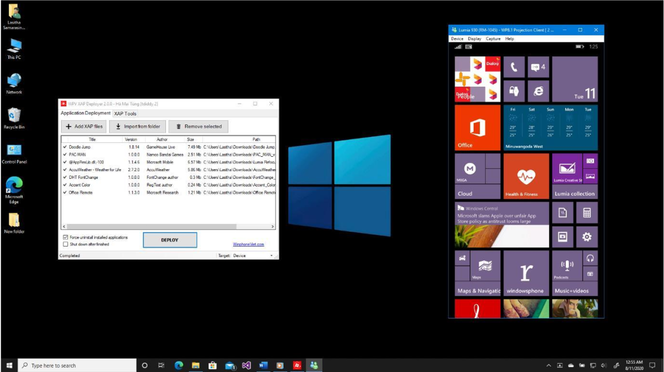Viewport: 664px width, 372px height.
Task: Switch to the XAP Tools tab
Action: [x=125, y=113]
